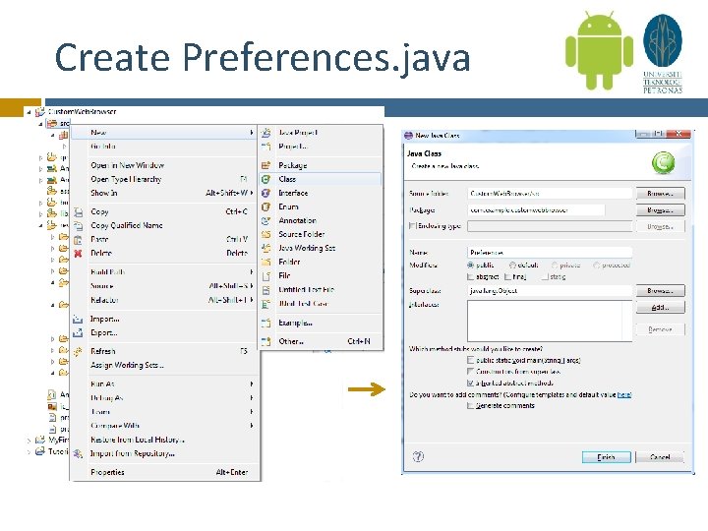
Task: Enable the Enclosing type checkbox
Action: (x=412, y=225)
